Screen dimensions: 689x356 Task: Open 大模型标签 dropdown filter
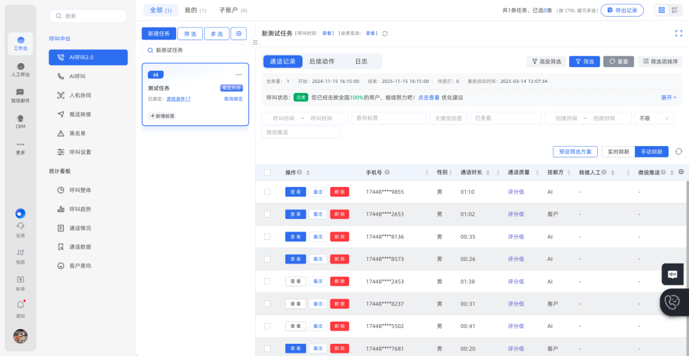pos(448,118)
